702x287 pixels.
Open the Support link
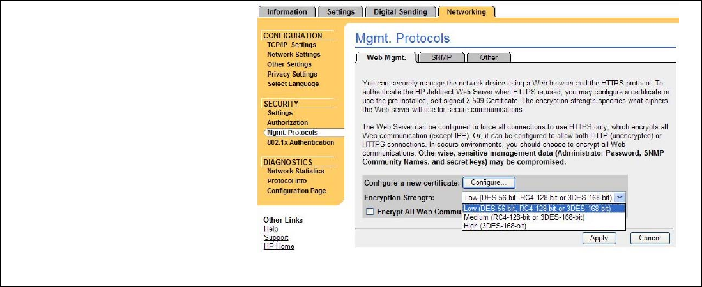click(276, 238)
